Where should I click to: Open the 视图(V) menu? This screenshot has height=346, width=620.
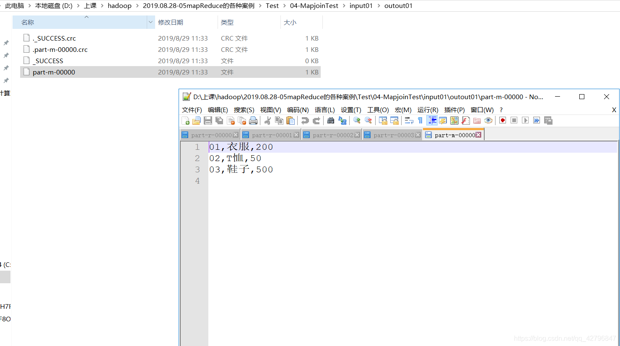271,110
